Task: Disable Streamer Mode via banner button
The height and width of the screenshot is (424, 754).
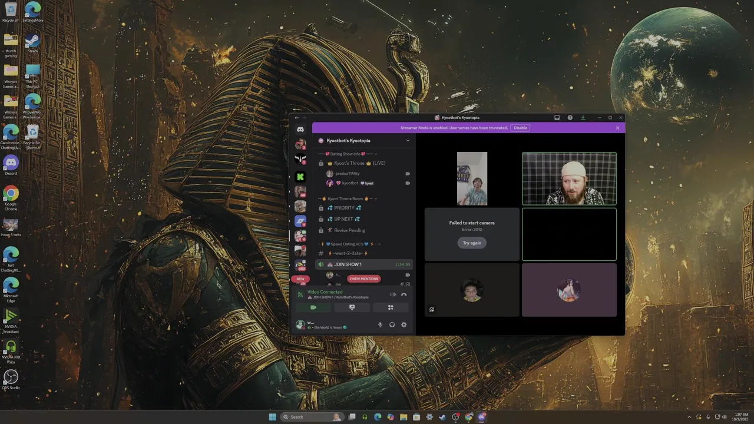Action: (x=520, y=128)
